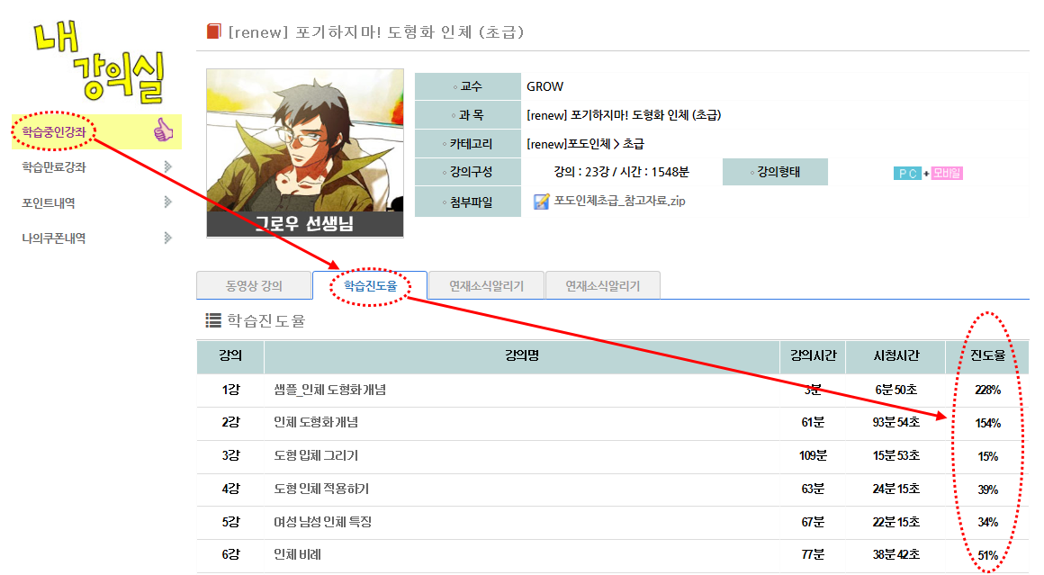Click the 15% progress value
The height and width of the screenshot is (575, 1044).
coord(987,456)
